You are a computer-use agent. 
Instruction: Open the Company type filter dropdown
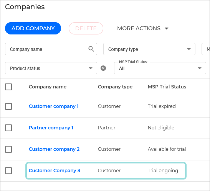click(x=149, y=49)
